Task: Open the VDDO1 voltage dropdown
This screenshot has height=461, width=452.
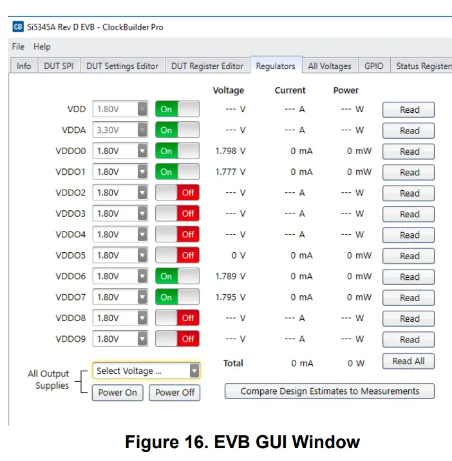Action: pyautogui.click(x=120, y=172)
